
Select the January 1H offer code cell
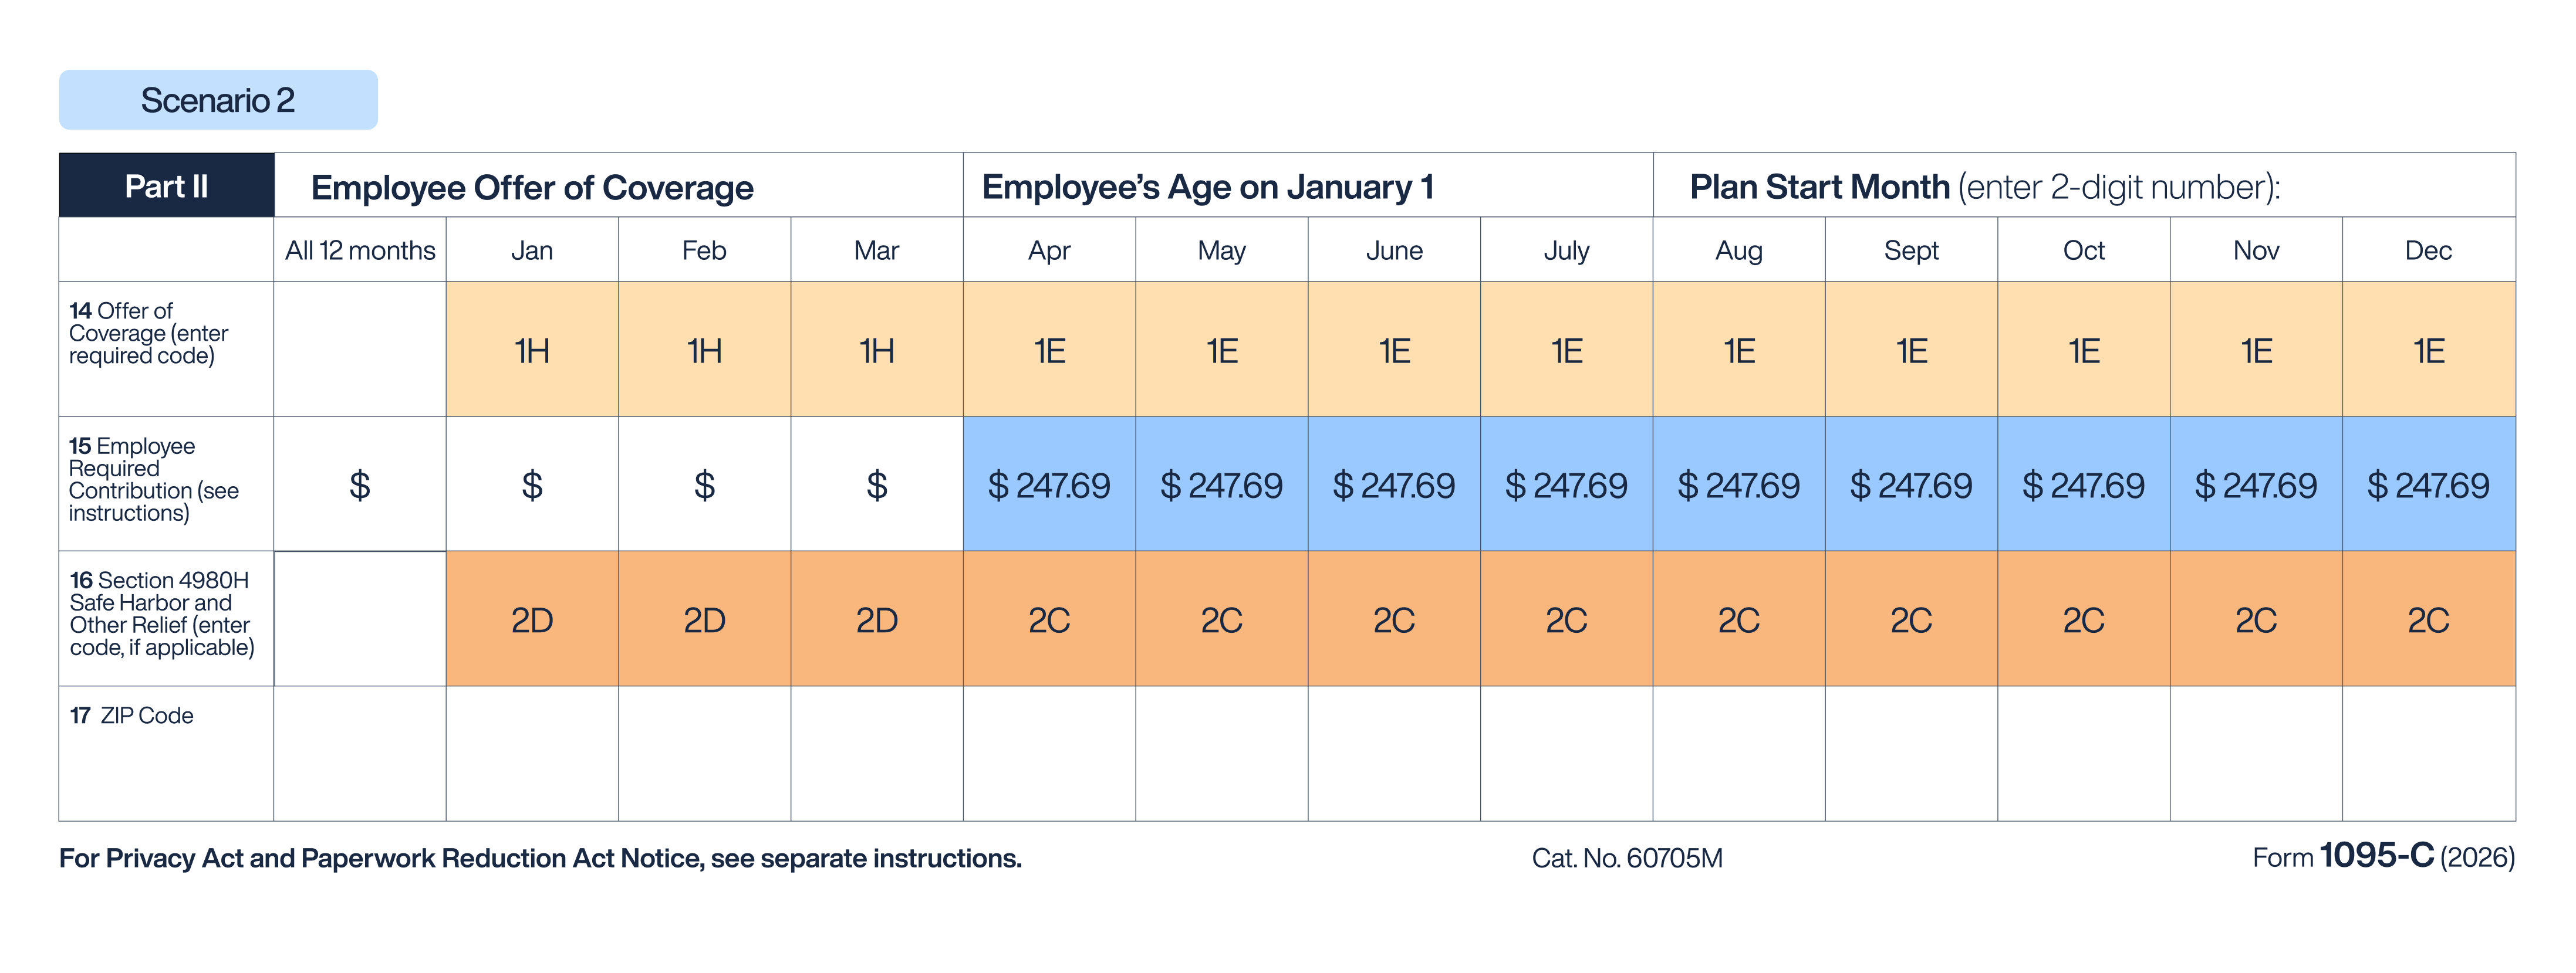tap(532, 350)
